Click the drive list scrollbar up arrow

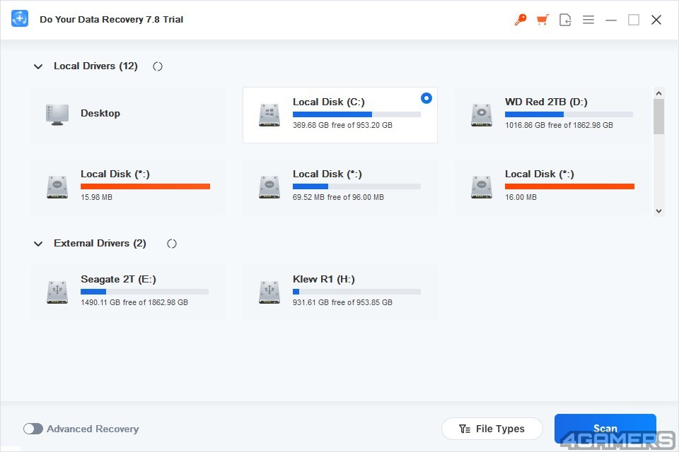[658, 93]
